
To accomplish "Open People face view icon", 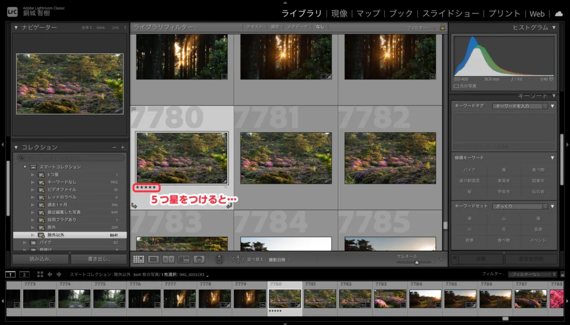I will [199, 259].
